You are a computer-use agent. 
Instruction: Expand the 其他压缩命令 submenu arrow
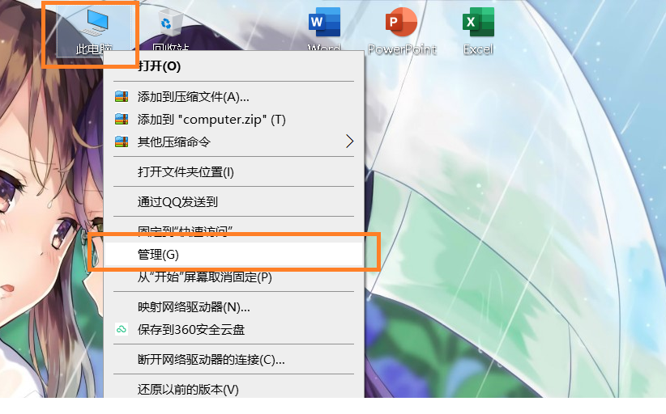point(349,142)
